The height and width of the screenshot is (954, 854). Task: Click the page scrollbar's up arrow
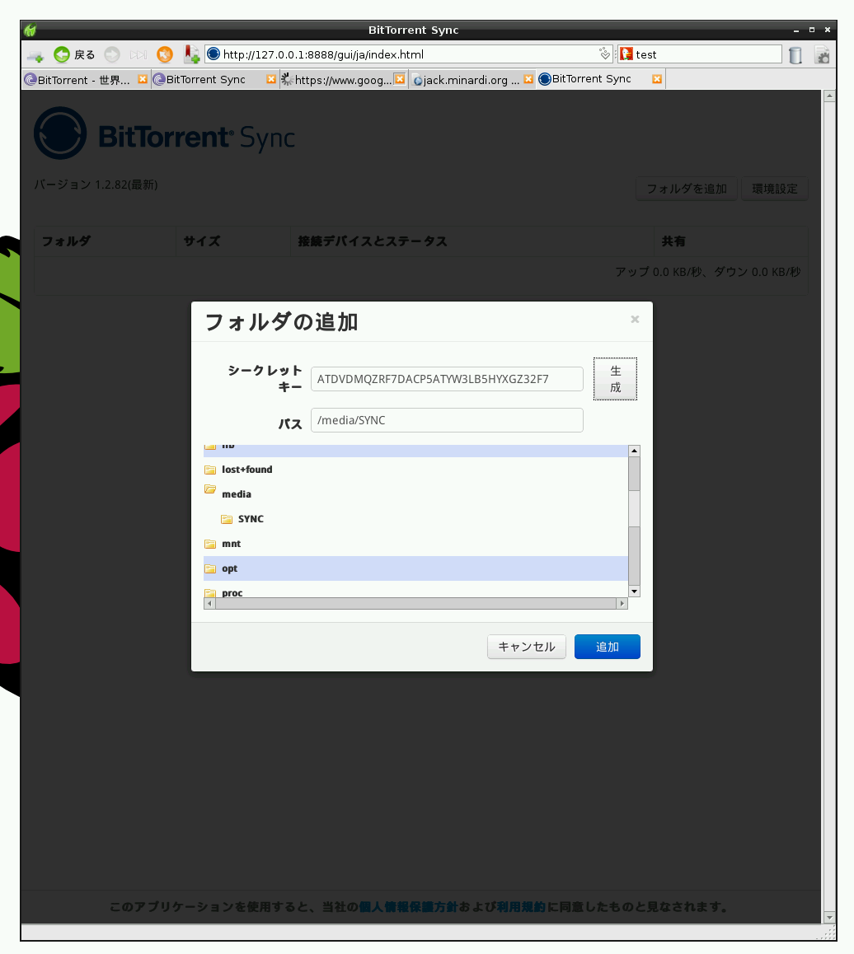pos(829,96)
